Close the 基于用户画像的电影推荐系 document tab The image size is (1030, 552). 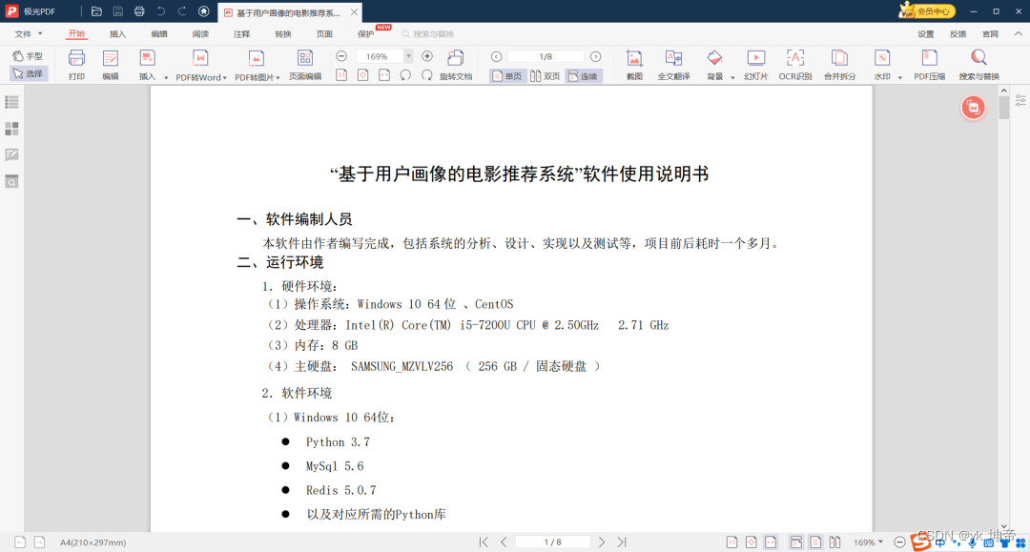click(x=354, y=11)
